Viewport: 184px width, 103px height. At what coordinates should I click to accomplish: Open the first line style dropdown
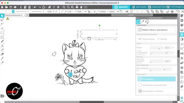[28, 11]
